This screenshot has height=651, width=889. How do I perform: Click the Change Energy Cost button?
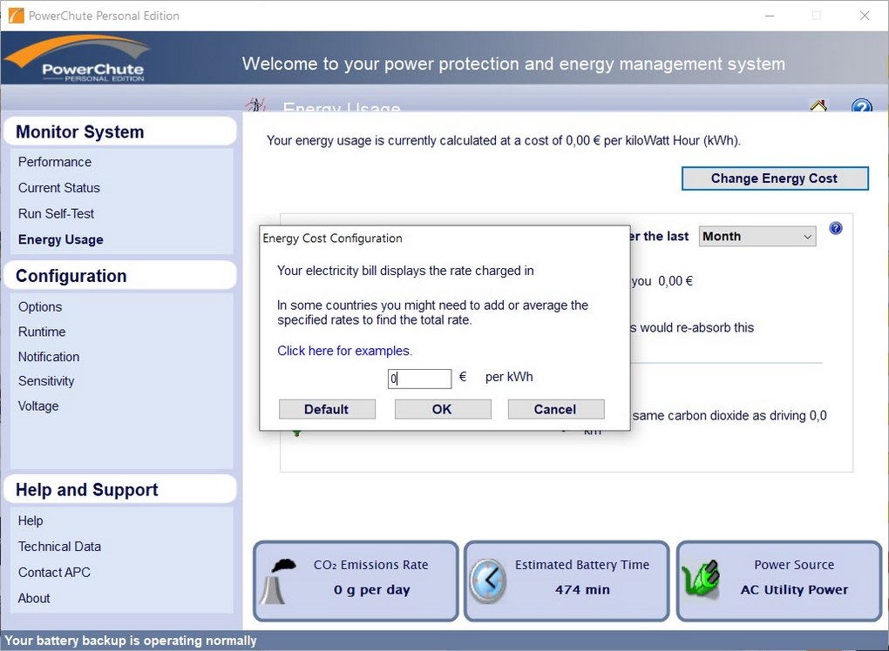(775, 178)
